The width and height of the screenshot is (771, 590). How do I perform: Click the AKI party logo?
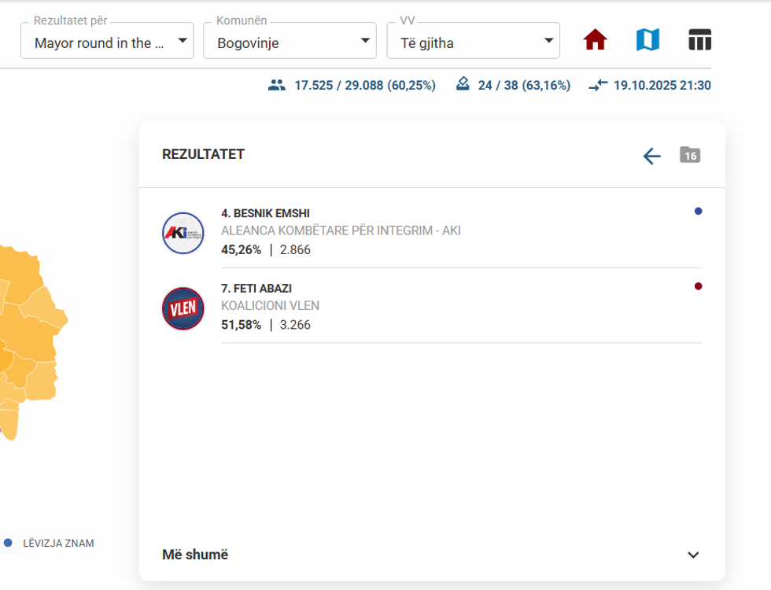click(183, 233)
